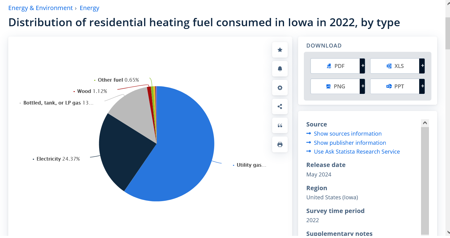The height and width of the screenshot is (238, 450).
Task: Expand plus next to PPT download
Action: coord(422,86)
